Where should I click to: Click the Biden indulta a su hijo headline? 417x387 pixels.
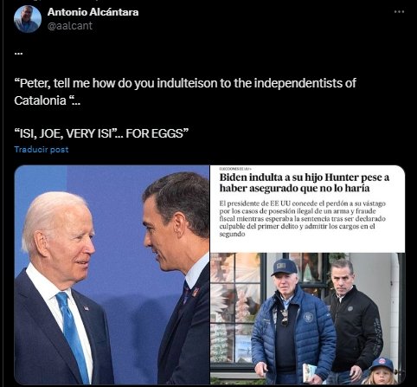[x=305, y=183]
